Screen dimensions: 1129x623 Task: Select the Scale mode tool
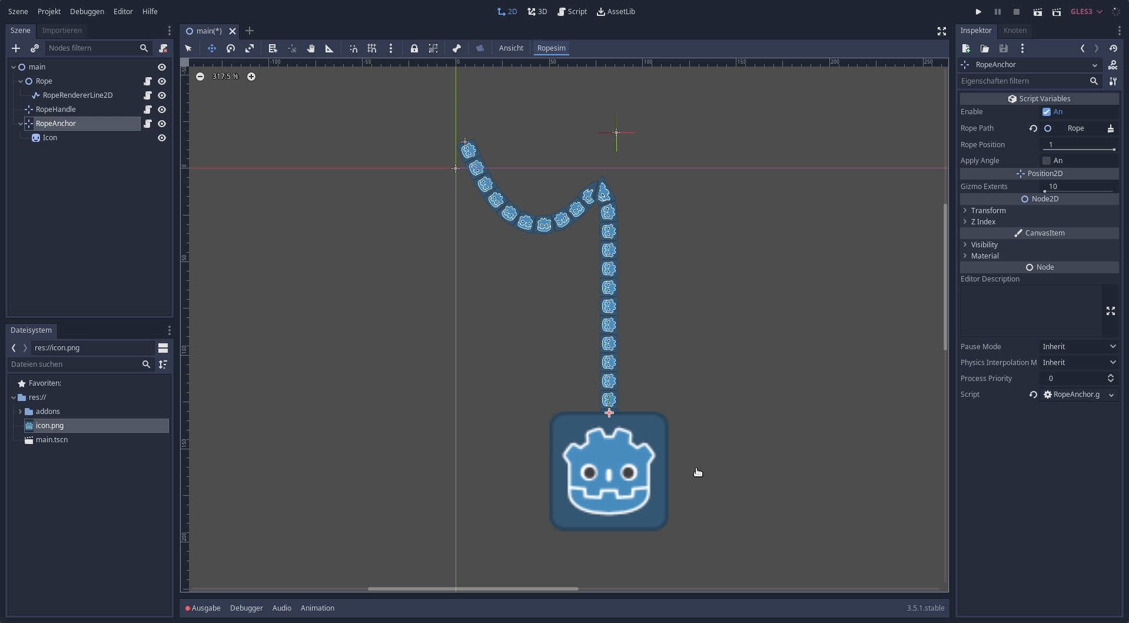pyautogui.click(x=250, y=48)
